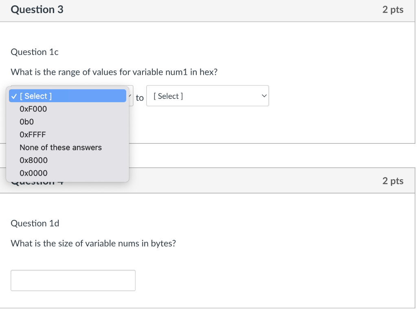417x312 pixels.
Task: Click the Question 3 header
Action: coord(37,9)
